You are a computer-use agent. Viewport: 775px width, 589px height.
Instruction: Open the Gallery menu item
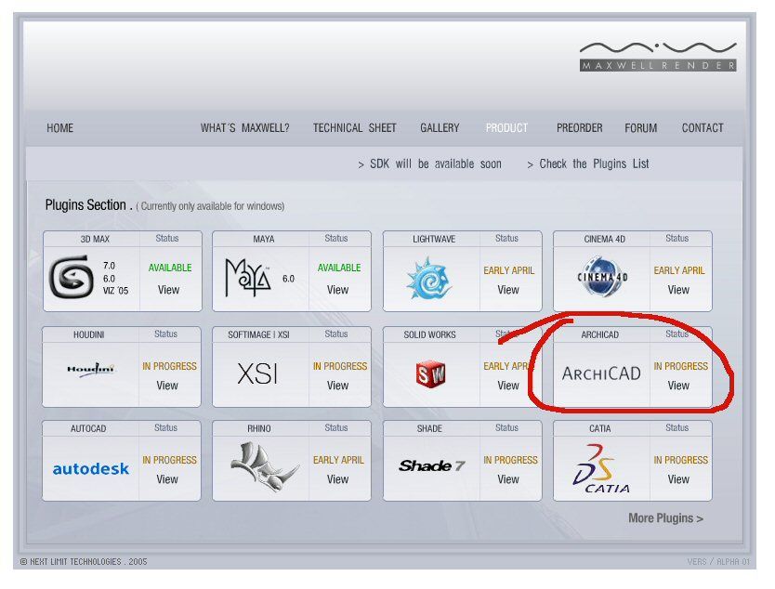point(440,128)
